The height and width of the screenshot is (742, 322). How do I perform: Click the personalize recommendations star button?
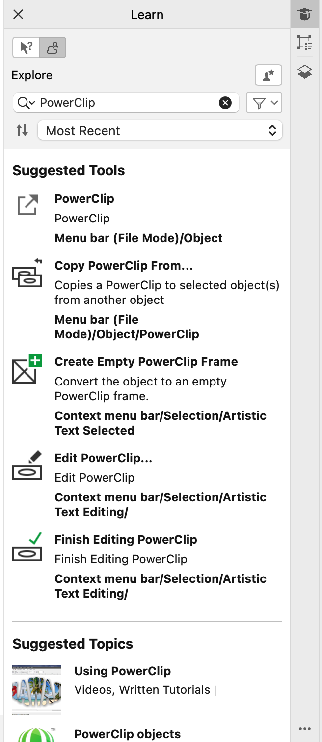point(268,75)
